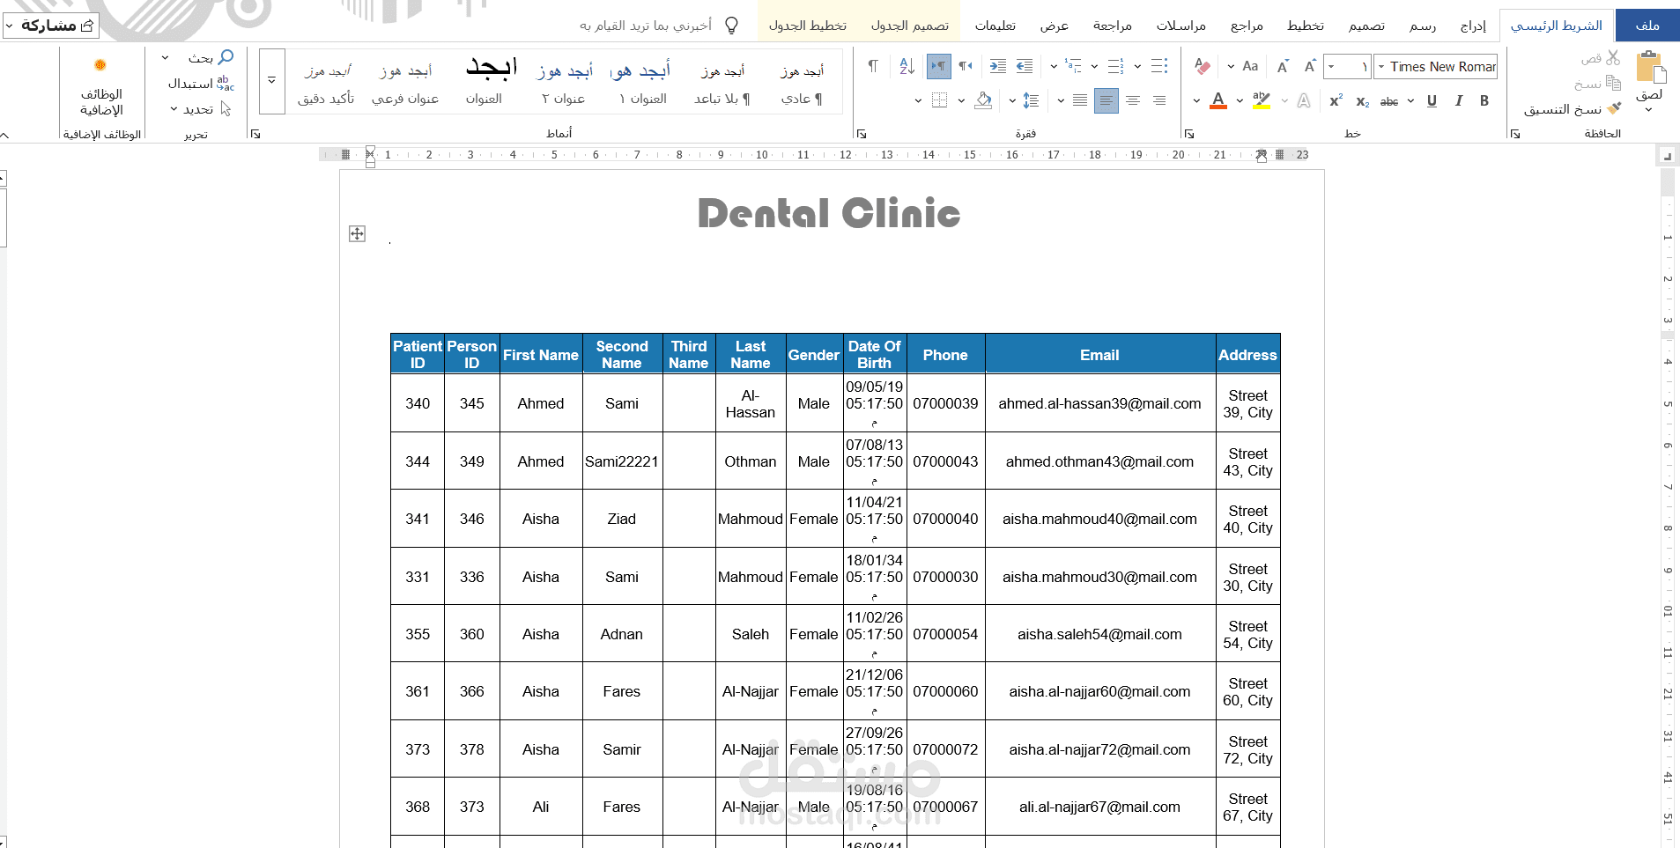This screenshot has height=848, width=1680.
Task: Click the Cut (قص) scissors icon
Action: pos(1613,57)
